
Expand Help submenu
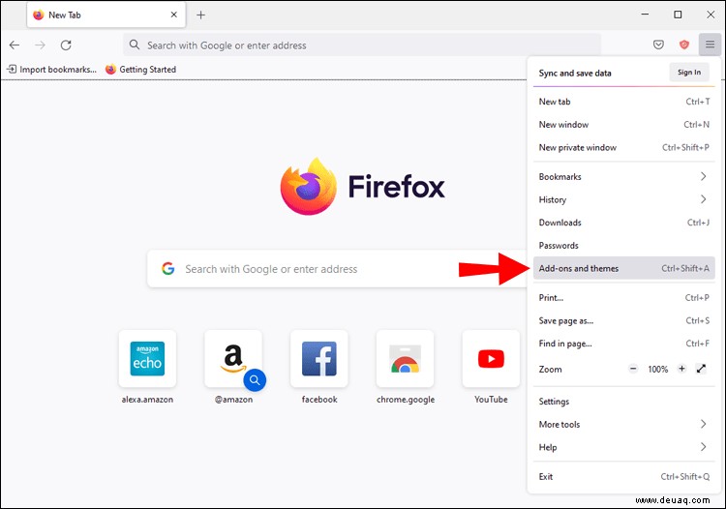click(x=623, y=447)
